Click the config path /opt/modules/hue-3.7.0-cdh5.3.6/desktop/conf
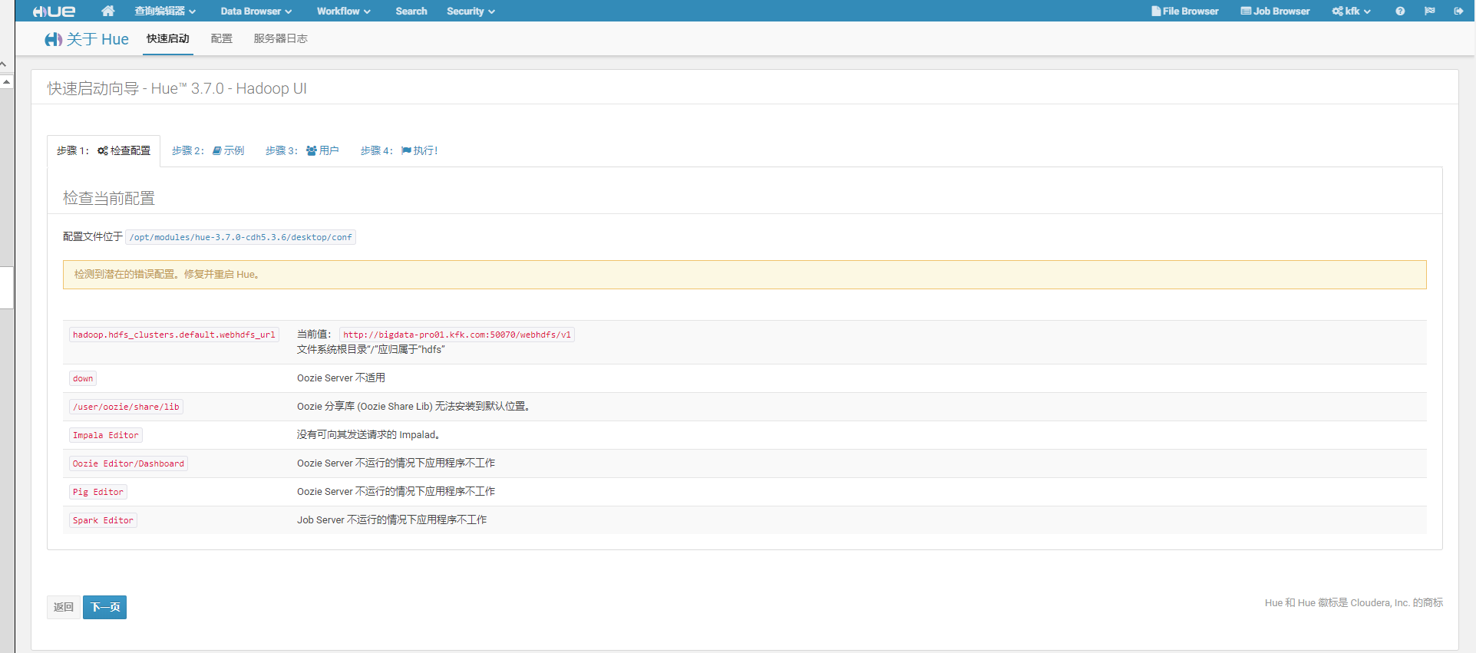The width and height of the screenshot is (1476, 653). pyautogui.click(x=241, y=237)
